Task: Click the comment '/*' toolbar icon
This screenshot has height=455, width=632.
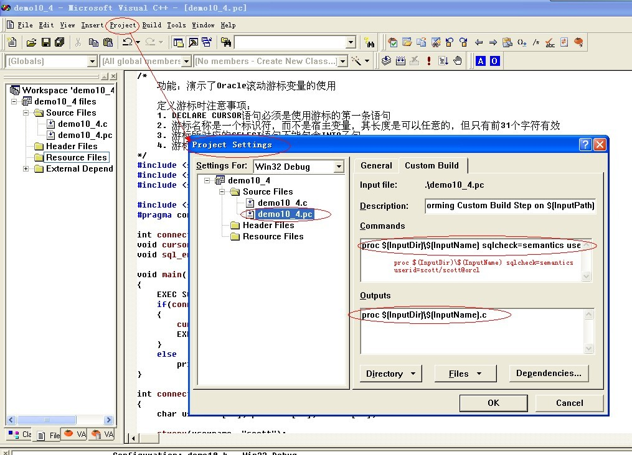Action: 535,42
